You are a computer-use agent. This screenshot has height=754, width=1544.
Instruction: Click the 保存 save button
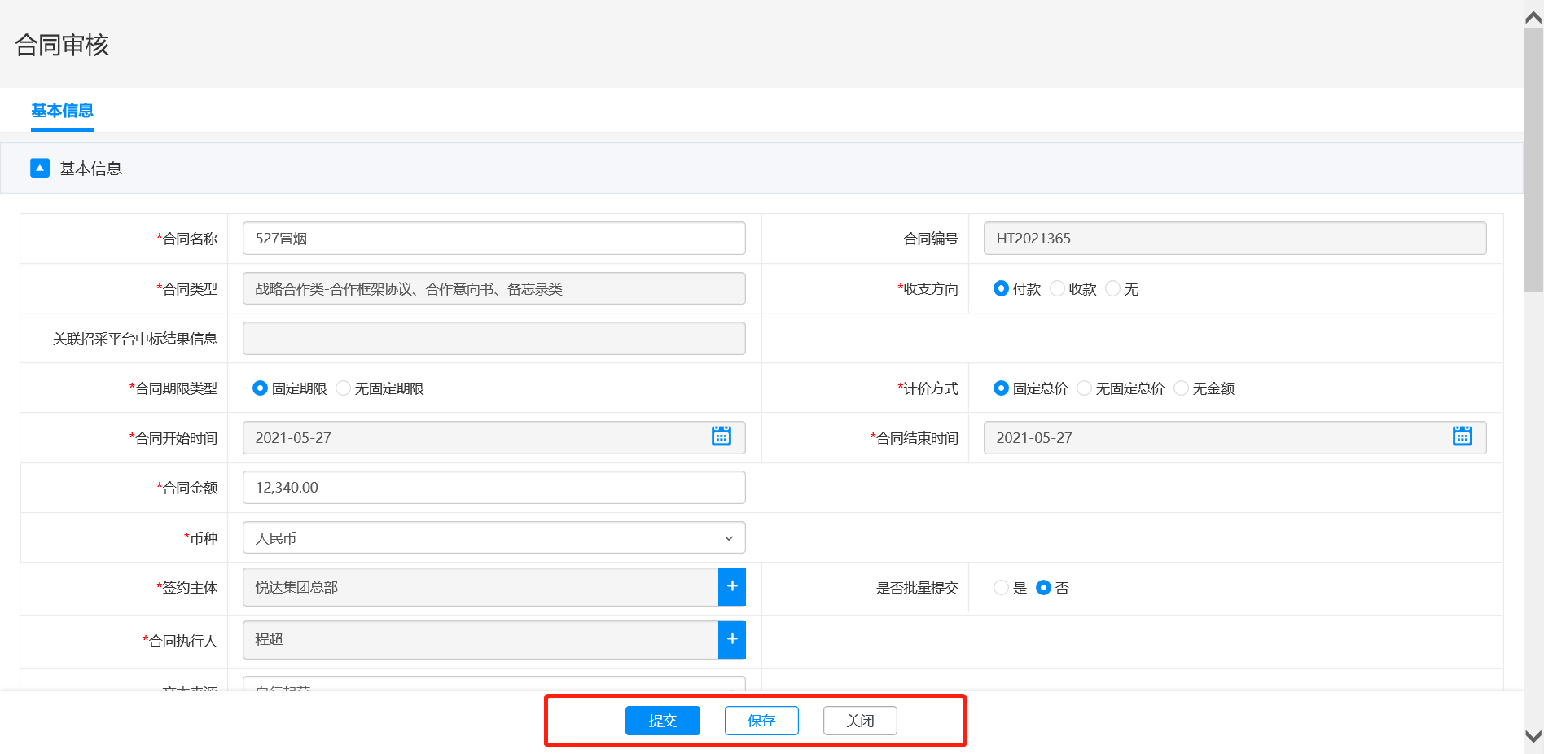(x=761, y=721)
